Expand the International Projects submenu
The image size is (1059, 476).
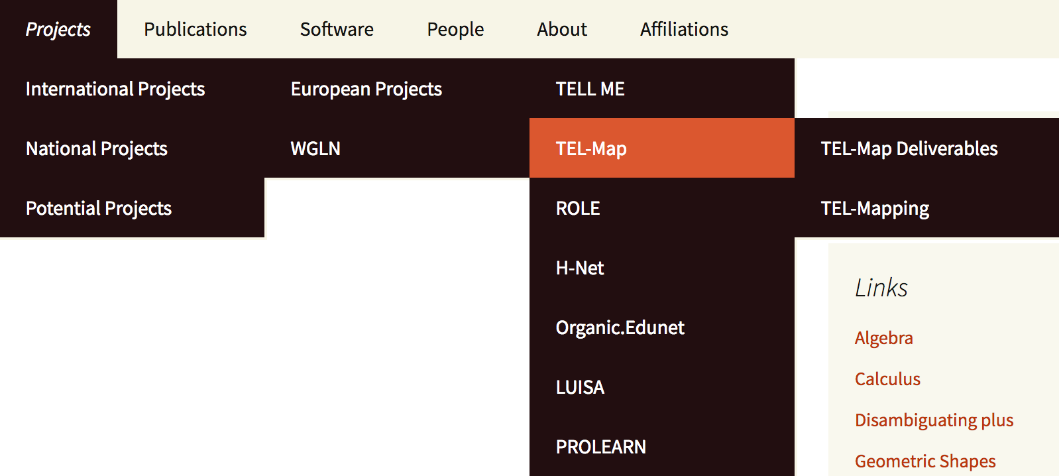coord(115,89)
